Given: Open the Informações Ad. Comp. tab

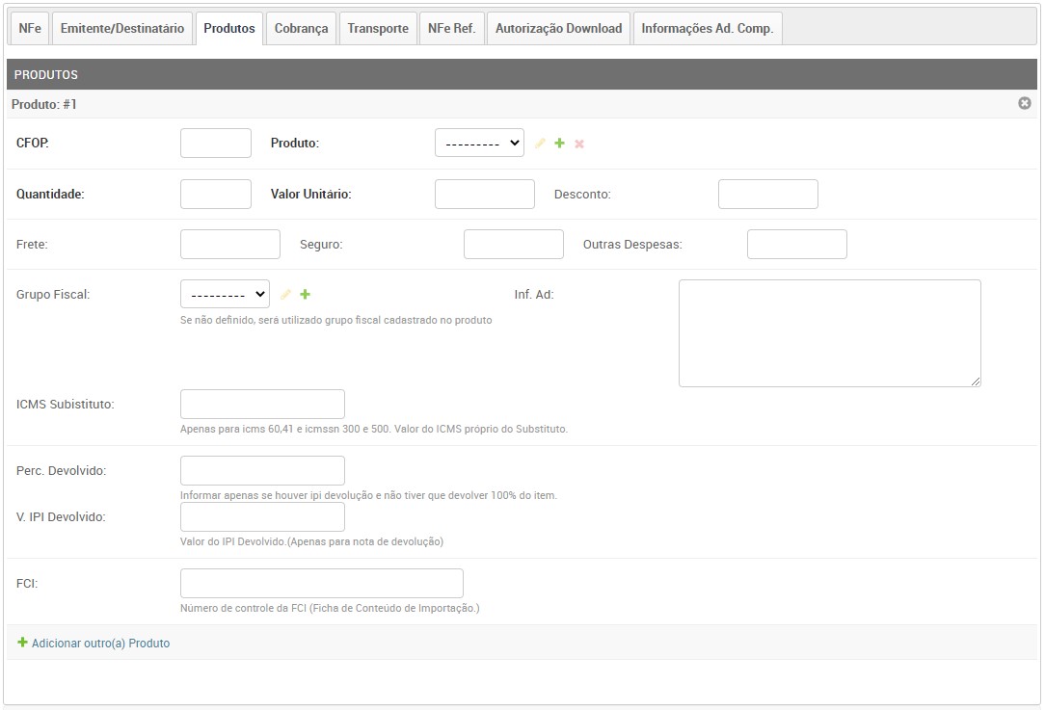Looking at the screenshot, I should (707, 28).
